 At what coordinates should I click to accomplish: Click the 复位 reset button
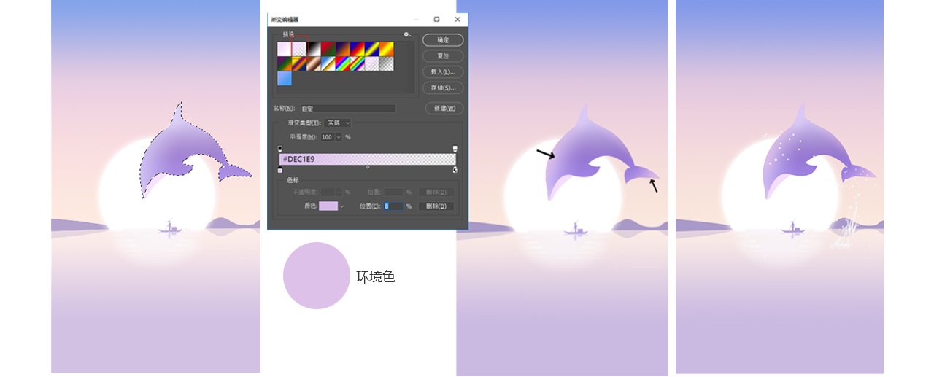(443, 56)
